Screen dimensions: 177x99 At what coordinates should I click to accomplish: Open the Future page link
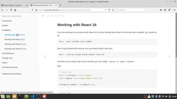[5, 63]
